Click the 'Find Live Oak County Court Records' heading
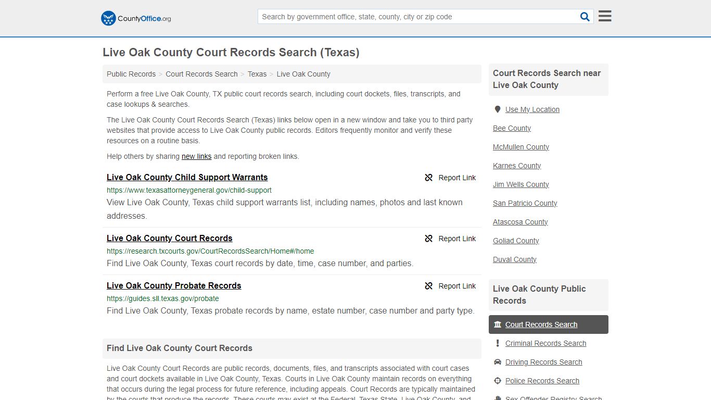Viewport: 711px width, 400px height. (180, 348)
